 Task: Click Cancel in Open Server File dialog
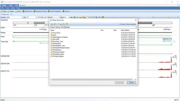pyautogui.click(x=131, y=82)
